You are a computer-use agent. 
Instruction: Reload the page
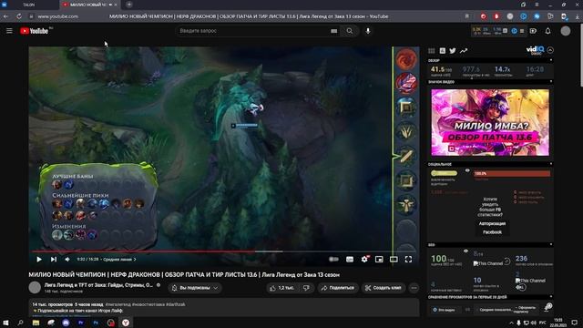click(x=19, y=16)
